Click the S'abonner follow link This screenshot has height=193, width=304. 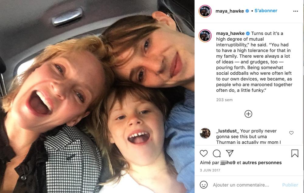click(266, 11)
